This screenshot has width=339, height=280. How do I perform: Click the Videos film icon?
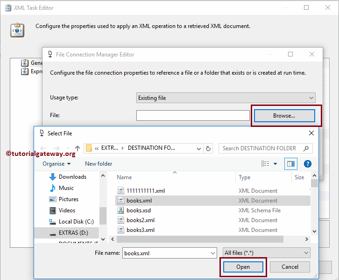pos(53,210)
